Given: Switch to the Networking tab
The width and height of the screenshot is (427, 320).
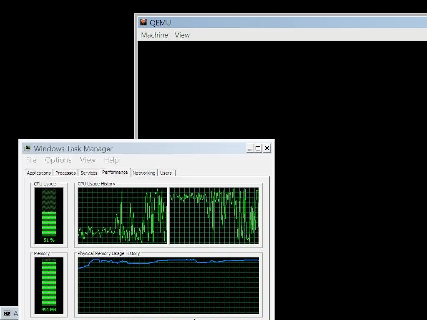Looking at the screenshot, I should pos(144,173).
